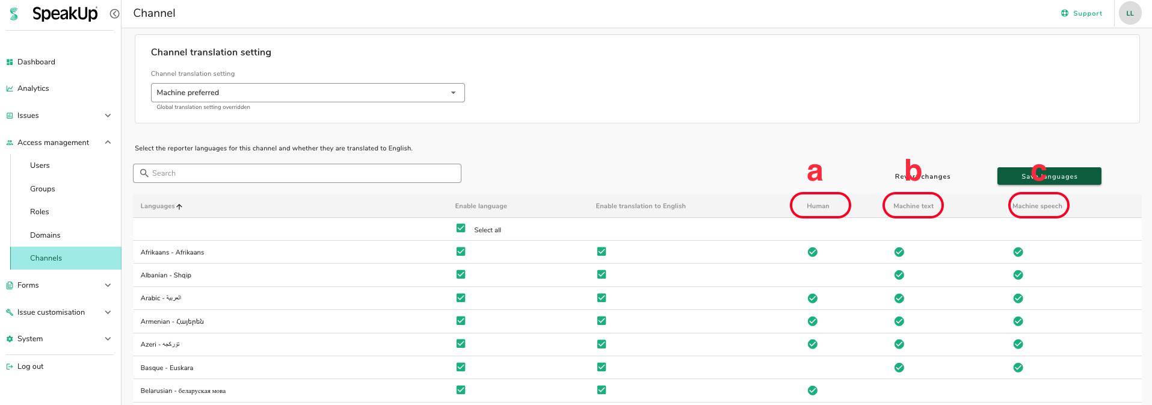Open Dashboard from the sidebar

coord(36,62)
